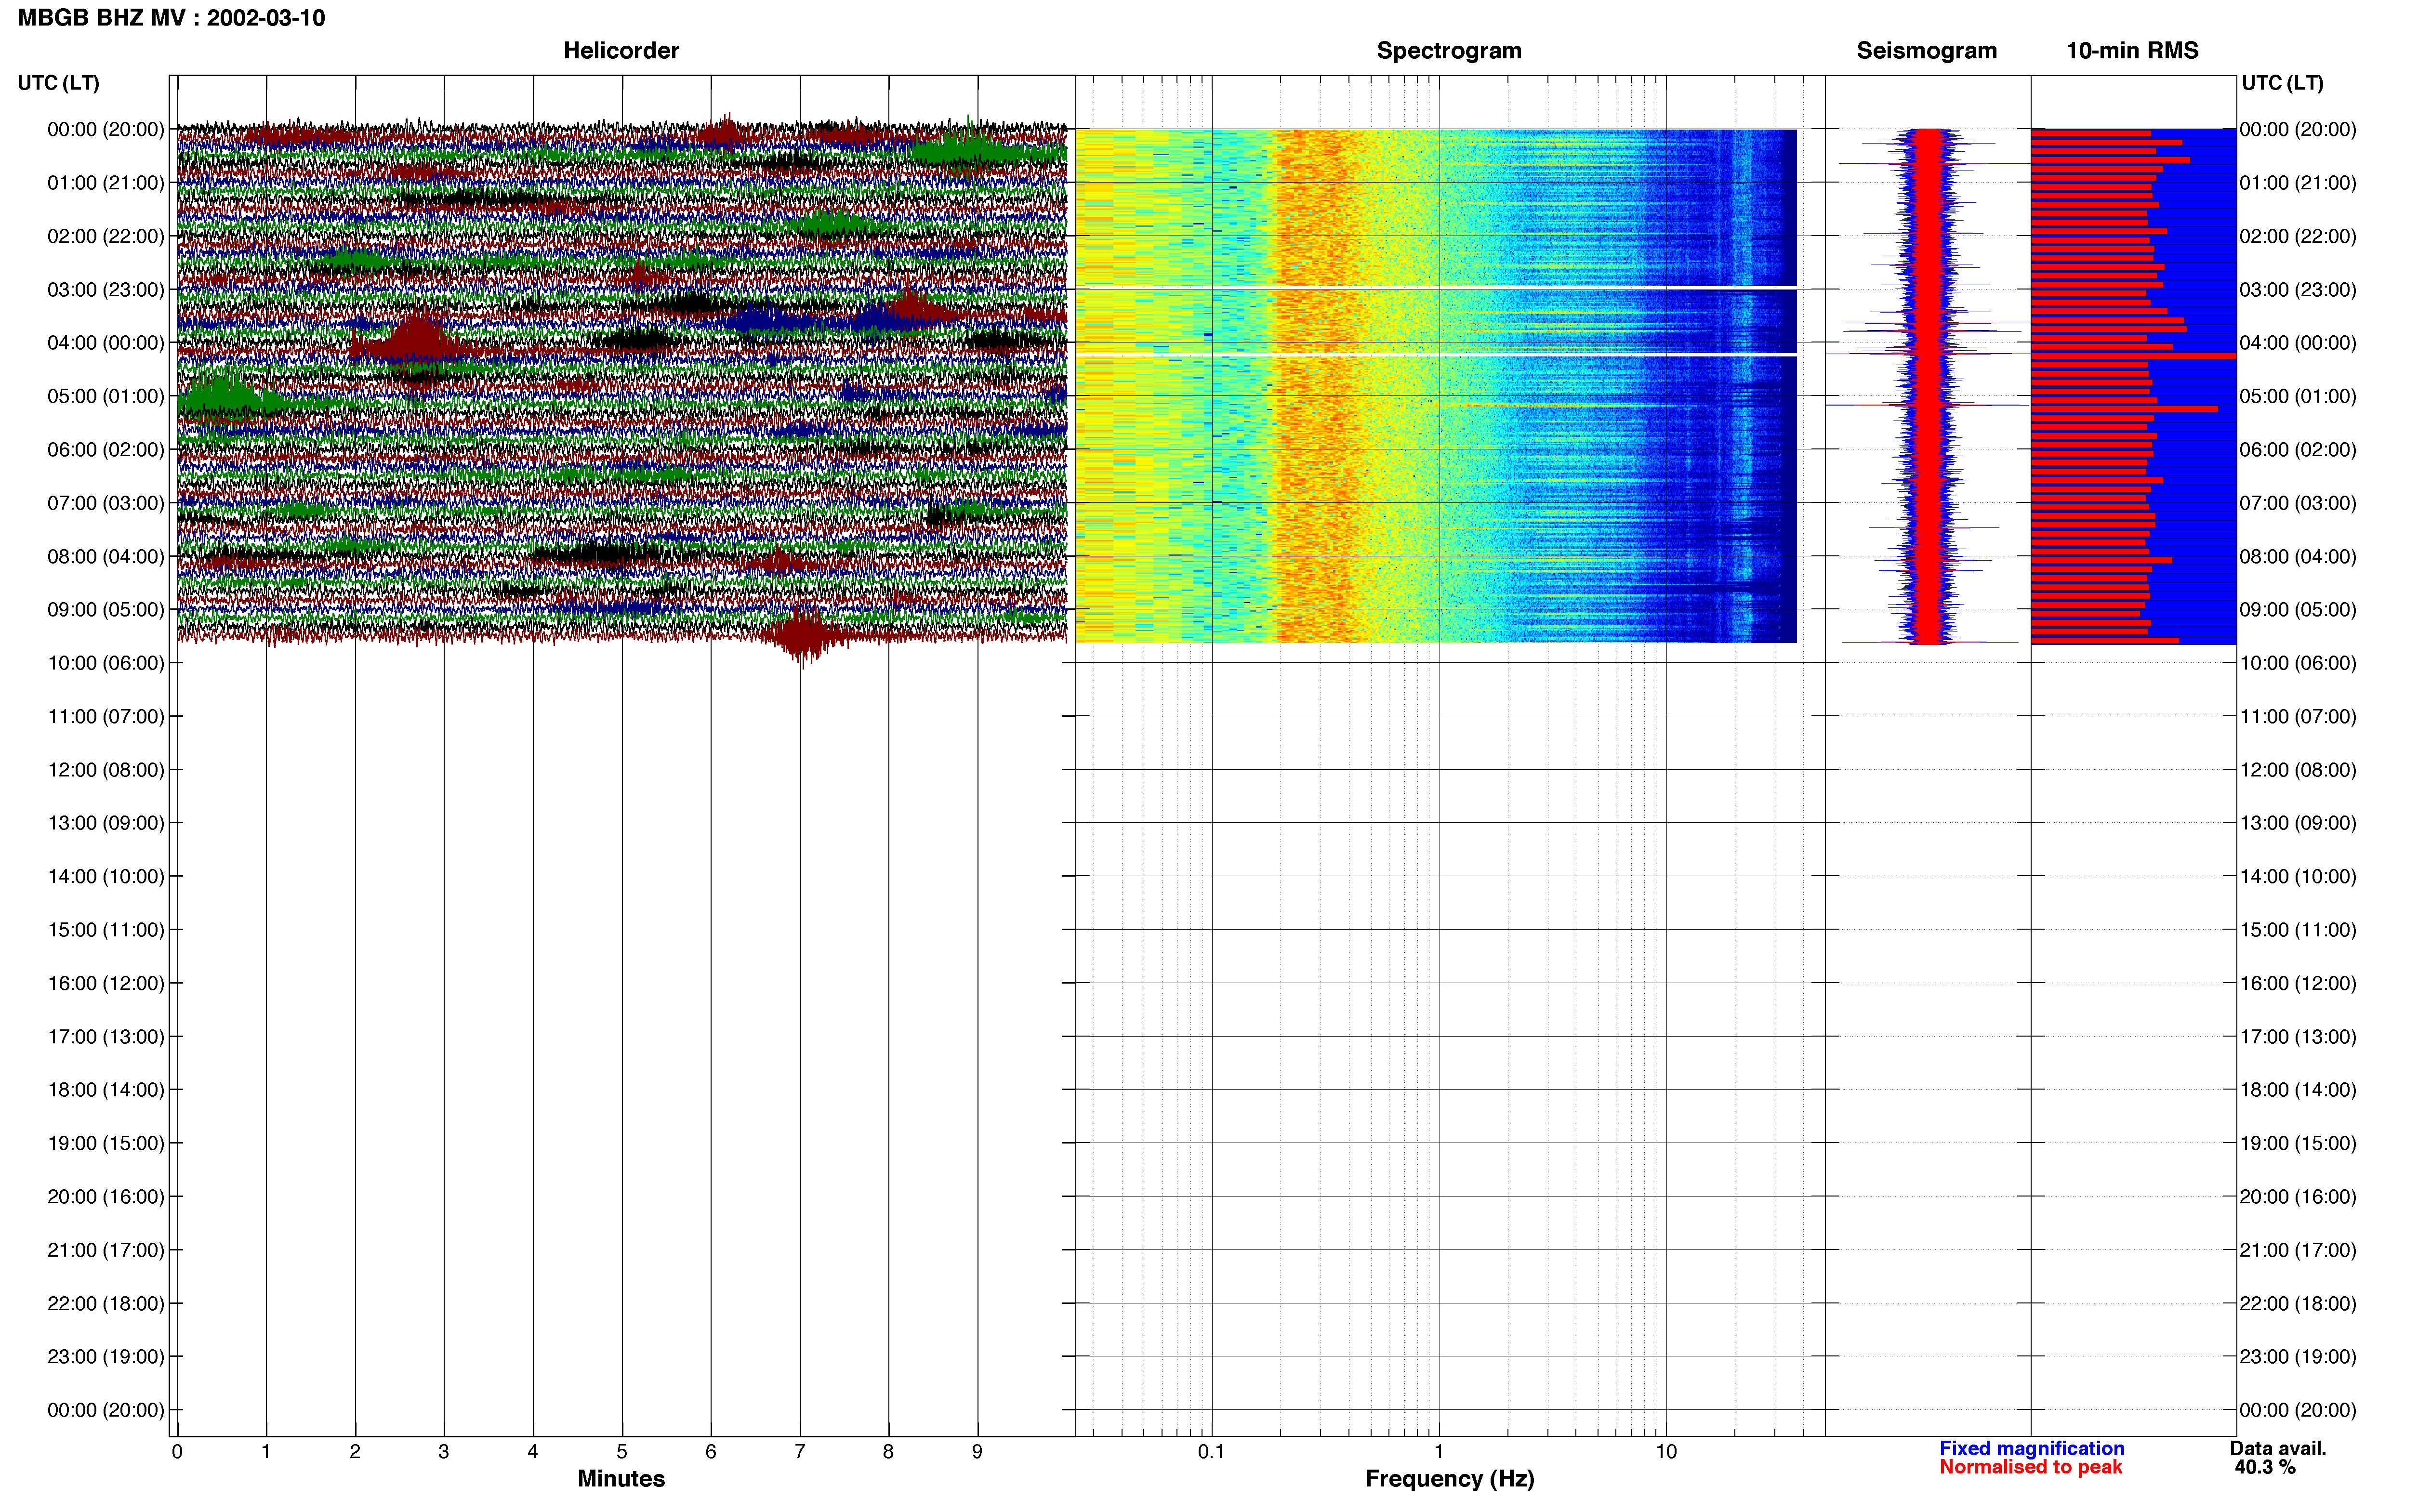Image resolution: width=2418 pixels, height=1512 pixels.
Task: Click the 'Helicorder' panel heading
Action: click(621, 50)
